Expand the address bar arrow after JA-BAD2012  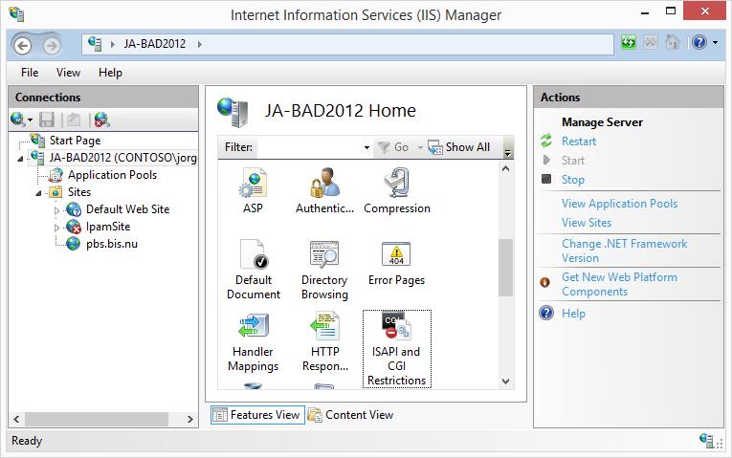[200, 44]
